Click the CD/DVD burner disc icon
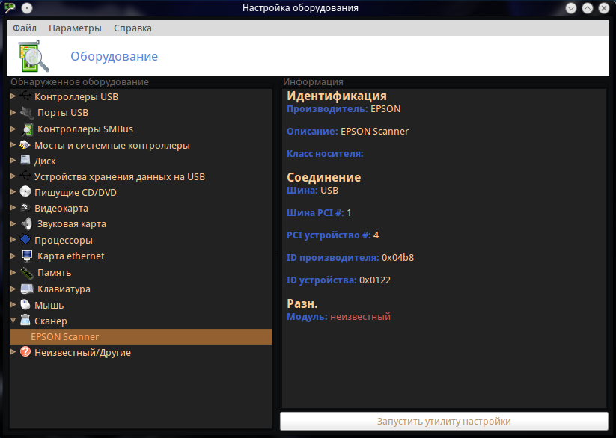The height and width of the screenshot is (438, 616). pyautogui.click(x=25, y=192)
